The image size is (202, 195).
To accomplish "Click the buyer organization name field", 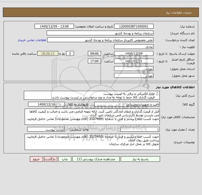I will point(100,33).
